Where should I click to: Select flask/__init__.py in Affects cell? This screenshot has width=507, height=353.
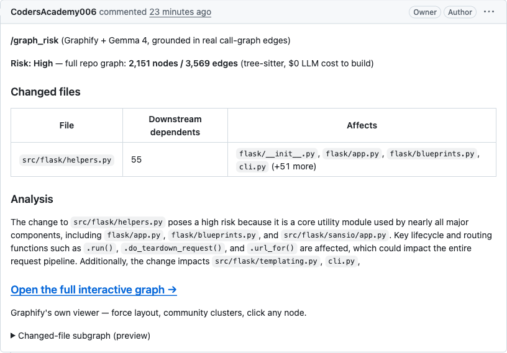click(276, 154)
